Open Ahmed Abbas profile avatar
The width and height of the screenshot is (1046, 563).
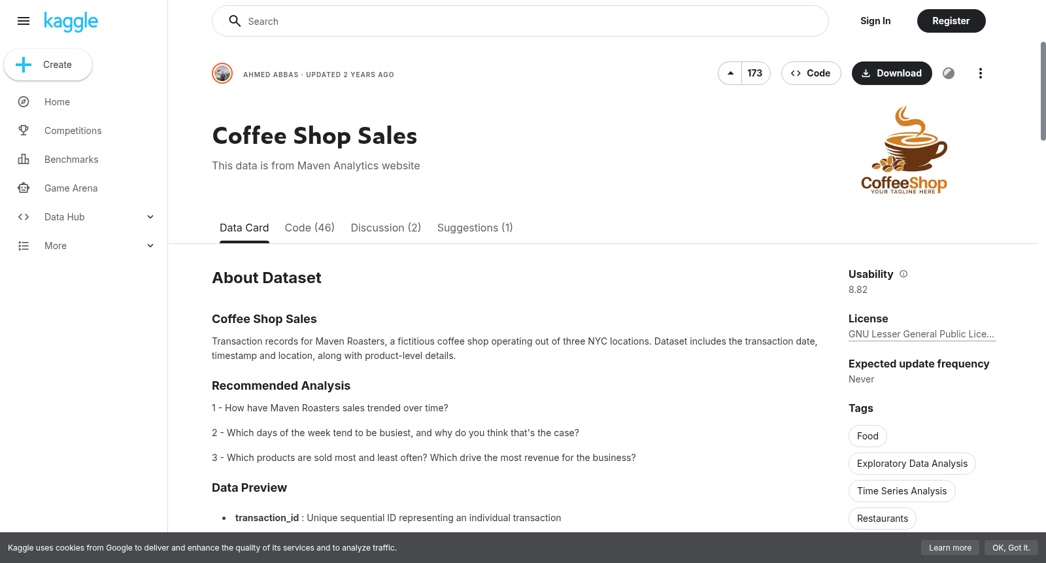(x=222, y=73)
